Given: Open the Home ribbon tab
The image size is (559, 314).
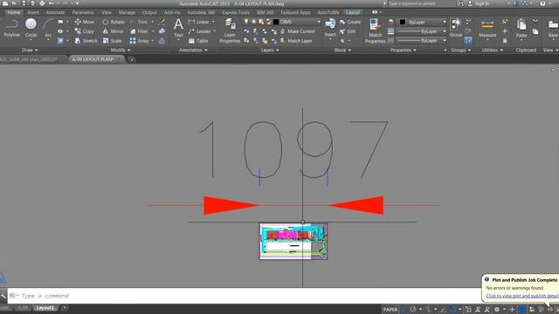Looking at the screenshot, I should [x=14, y=12].
